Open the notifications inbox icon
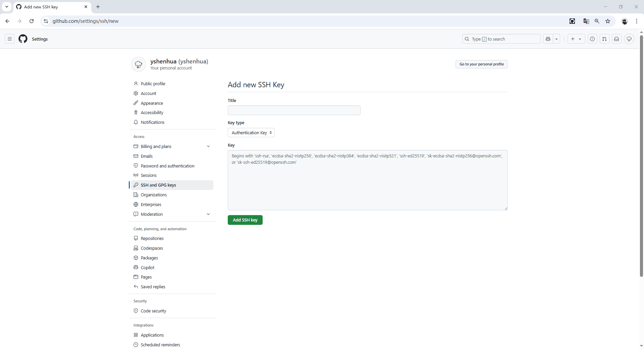Screen dimensions: 644x349 click(x=616, y=39)
